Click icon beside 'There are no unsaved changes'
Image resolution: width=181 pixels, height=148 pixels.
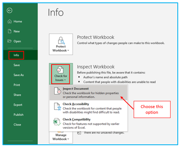point(79,133)
